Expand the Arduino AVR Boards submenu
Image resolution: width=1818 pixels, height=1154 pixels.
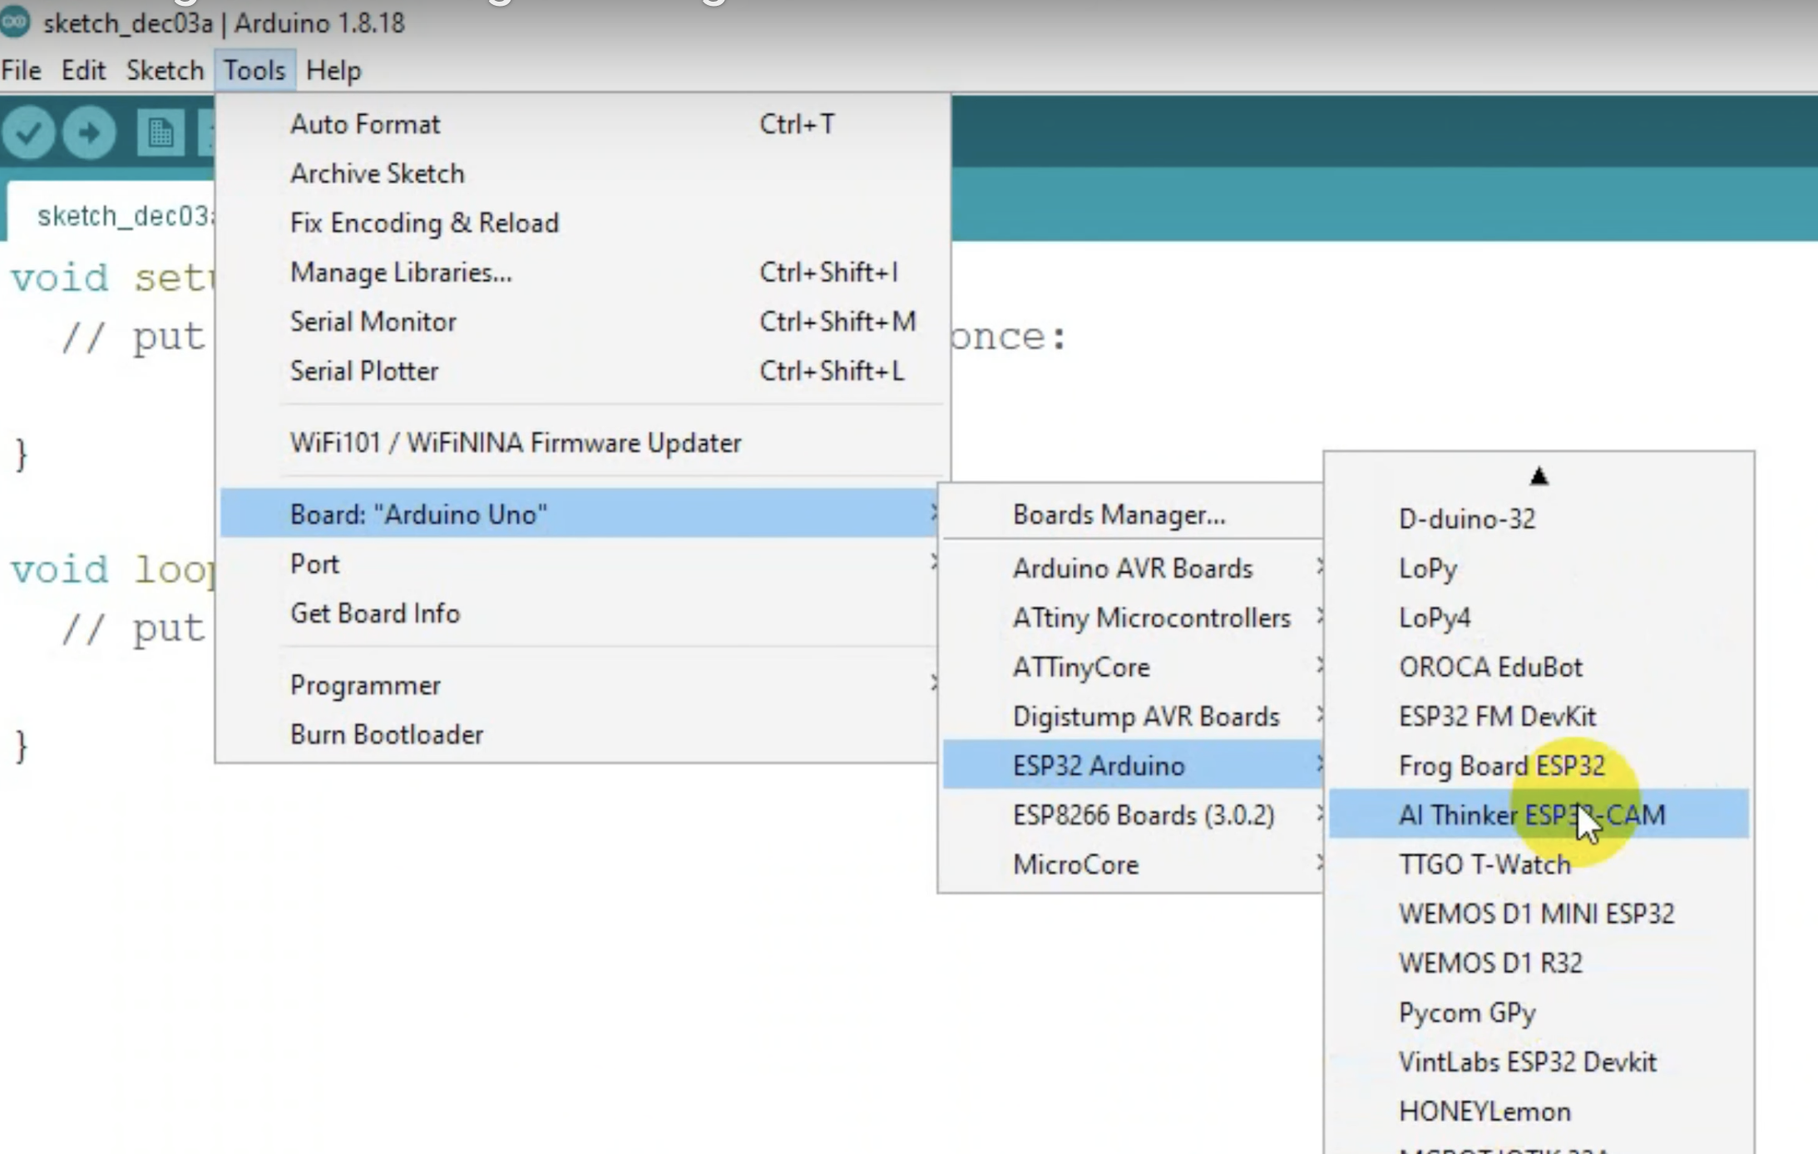point(1132,569)
